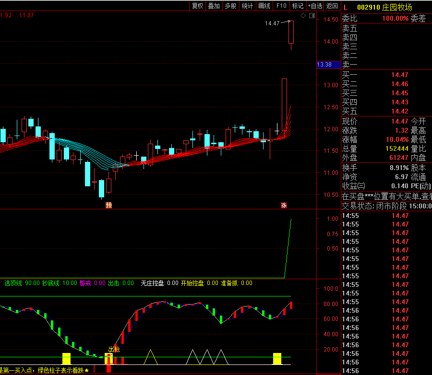
Task: Click the 收益 value 0.140
Action: [x=400, y=186]
